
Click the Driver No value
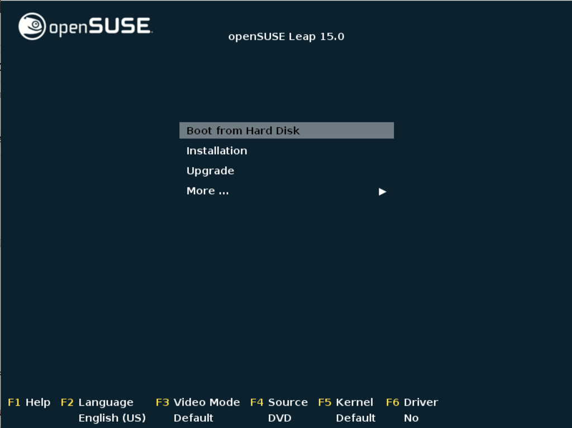point(411,418)
